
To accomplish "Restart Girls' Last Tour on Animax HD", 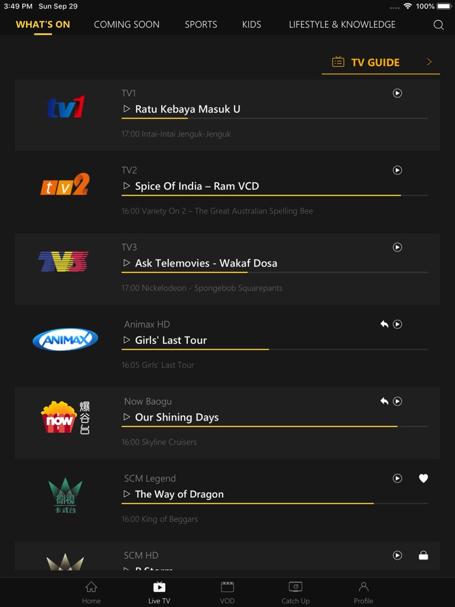I will tap(383, 324).
